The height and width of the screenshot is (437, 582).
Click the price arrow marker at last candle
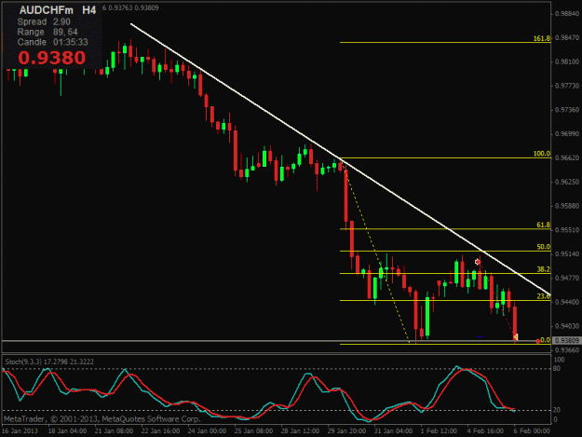click(x=515, y=336)
